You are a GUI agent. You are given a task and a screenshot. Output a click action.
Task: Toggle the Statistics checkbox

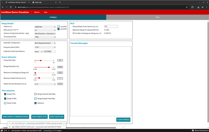pyautogui.click(x=36, y=103)
